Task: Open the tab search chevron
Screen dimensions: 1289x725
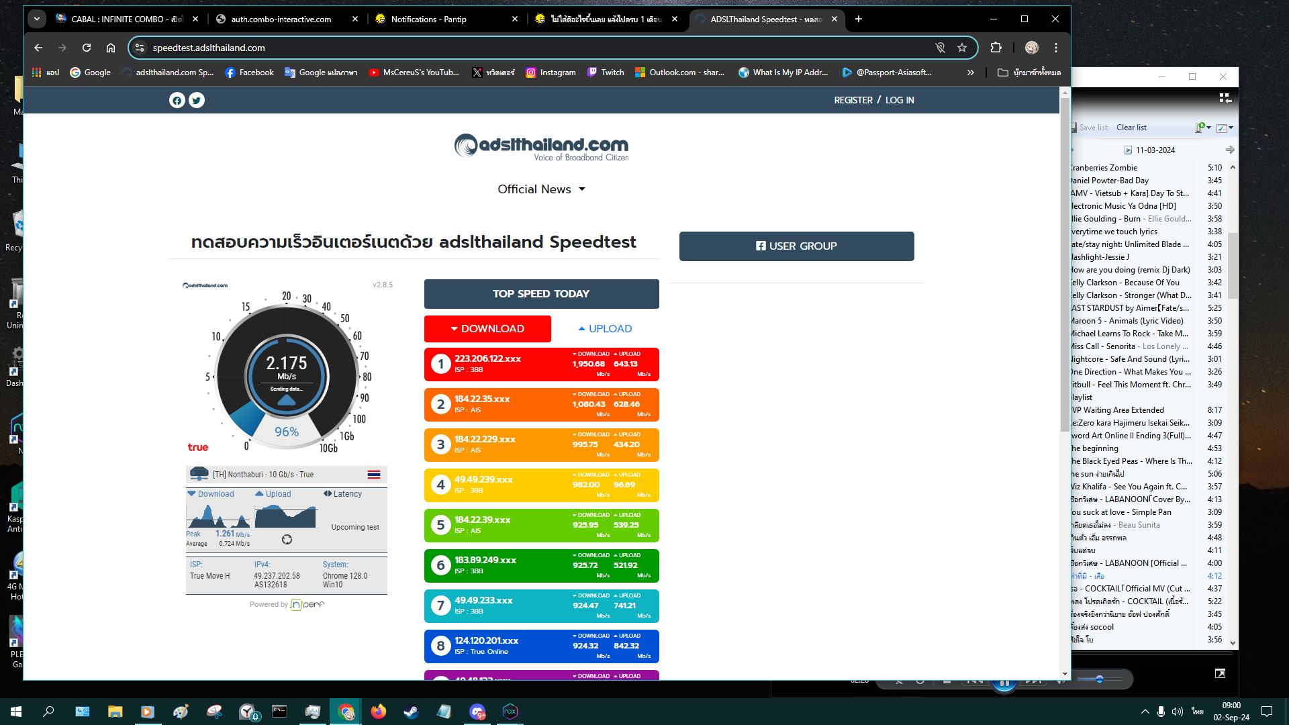Action: 37,19
